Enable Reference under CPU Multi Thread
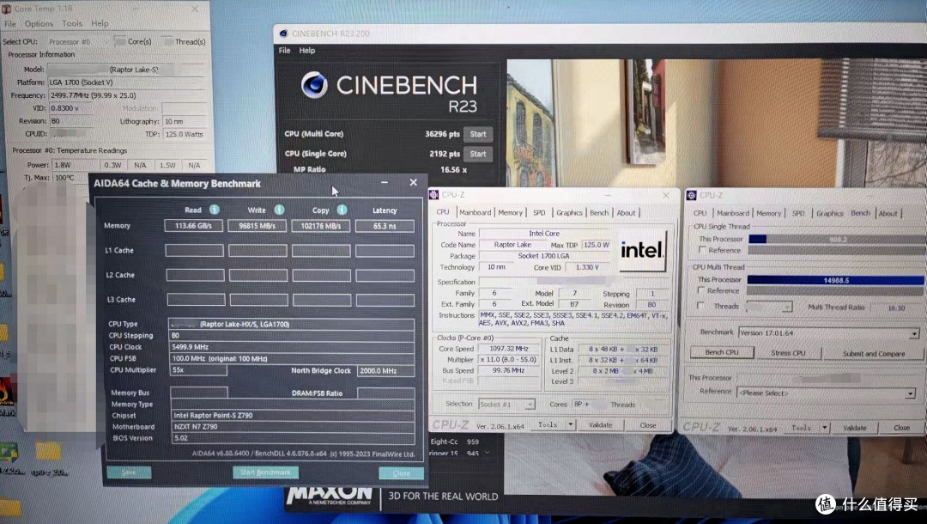This screenshot has height=524, width=927. coord(700,290)
